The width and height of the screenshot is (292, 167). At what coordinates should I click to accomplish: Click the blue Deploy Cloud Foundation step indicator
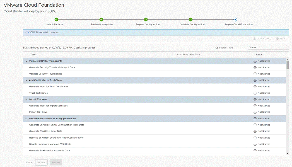(235, 20)
